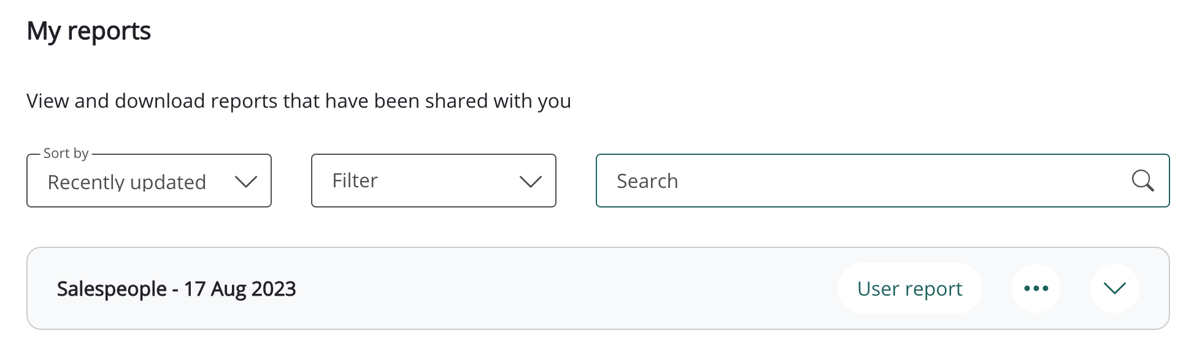Screen dimensions: 1194x355
Task: Click the arrow in the Filter dropdown
Action: pyautogui.click(x=530, y=181)
